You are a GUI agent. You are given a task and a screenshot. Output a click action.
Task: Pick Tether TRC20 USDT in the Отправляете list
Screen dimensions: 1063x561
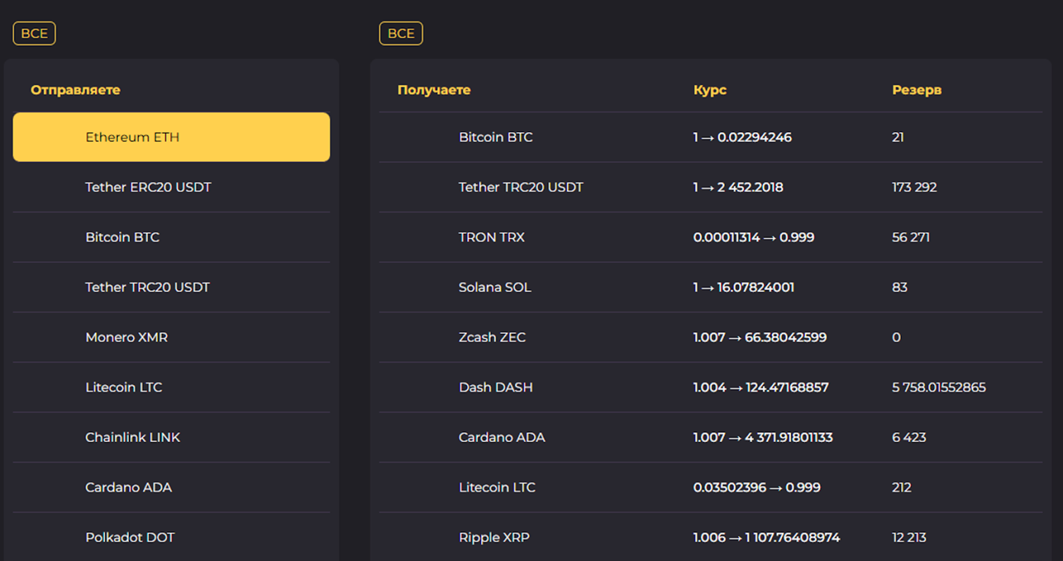point(171,287)
